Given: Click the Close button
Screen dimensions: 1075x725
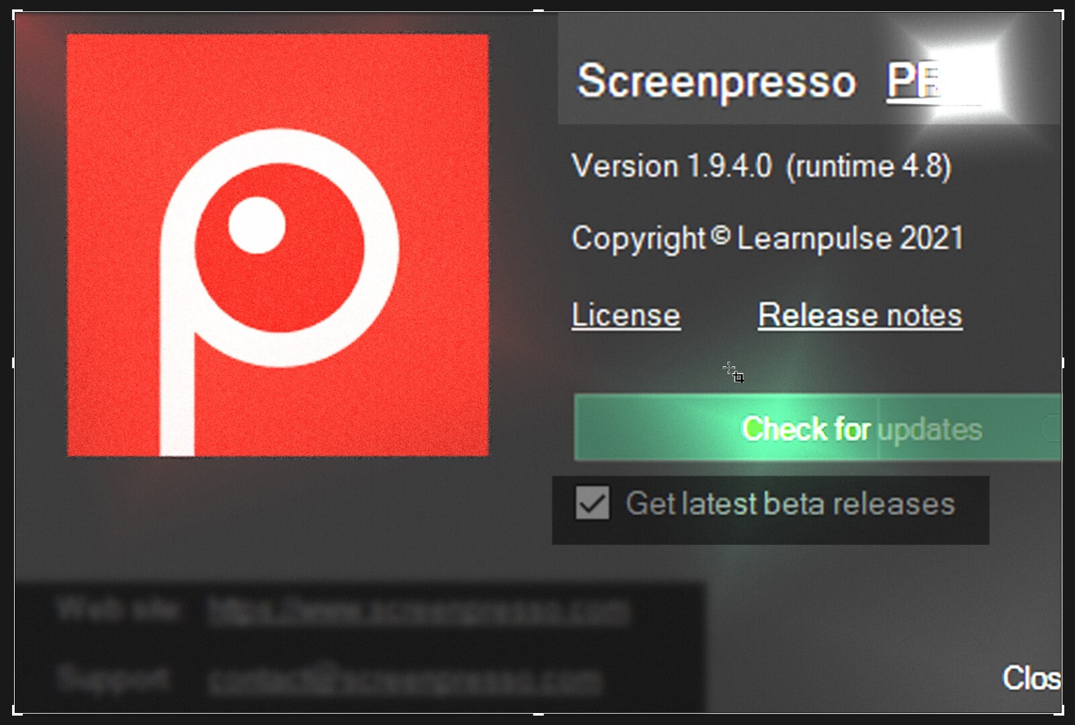Looking at the screenshot, I should click(1031, 678).
